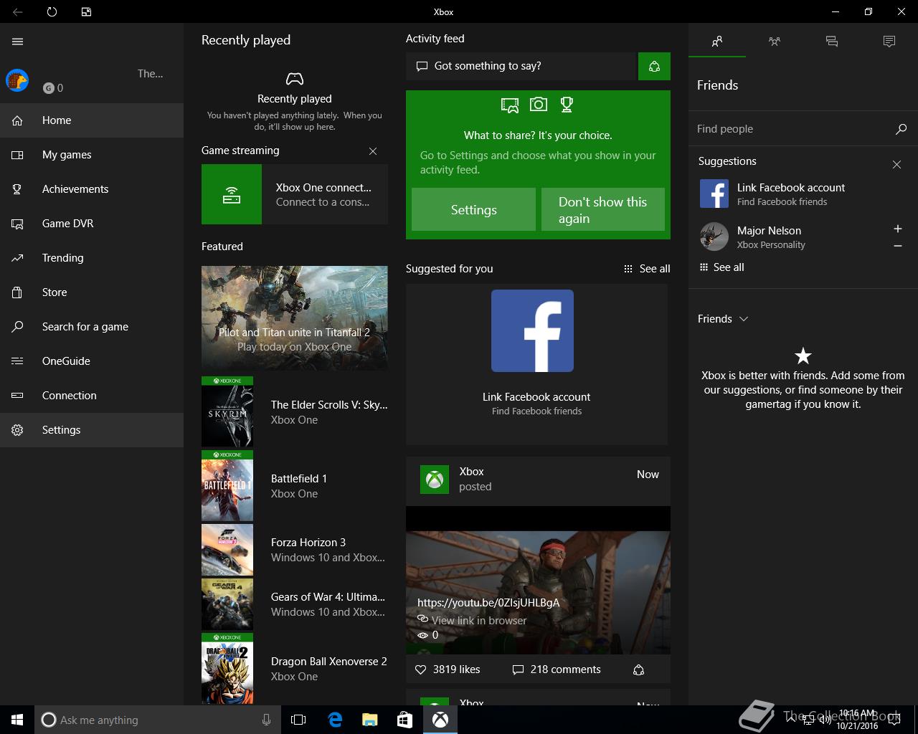918x734 pixels.
Task: Switch to the Messages tab
Action: (832, 42)
